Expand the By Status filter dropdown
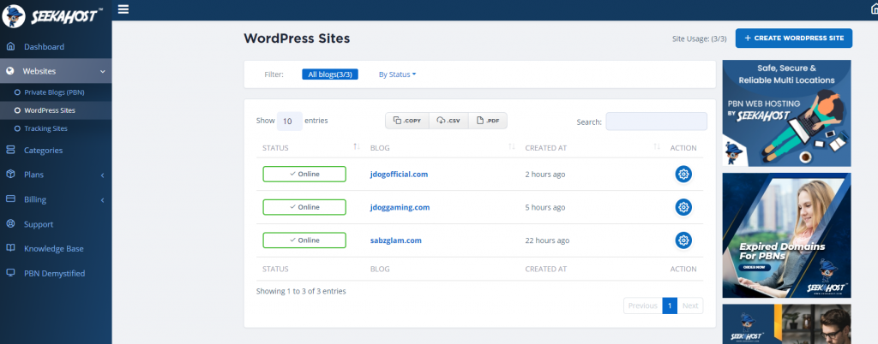The image size is (878, 344). [x=398, y=74]
